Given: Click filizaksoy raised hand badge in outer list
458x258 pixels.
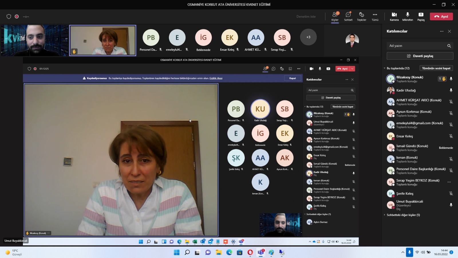Looking at the screenshot, I should (442, 79).
